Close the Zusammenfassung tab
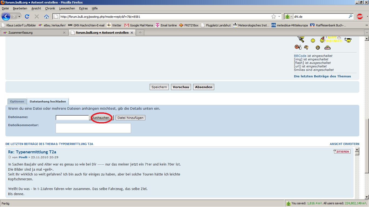 64,33
